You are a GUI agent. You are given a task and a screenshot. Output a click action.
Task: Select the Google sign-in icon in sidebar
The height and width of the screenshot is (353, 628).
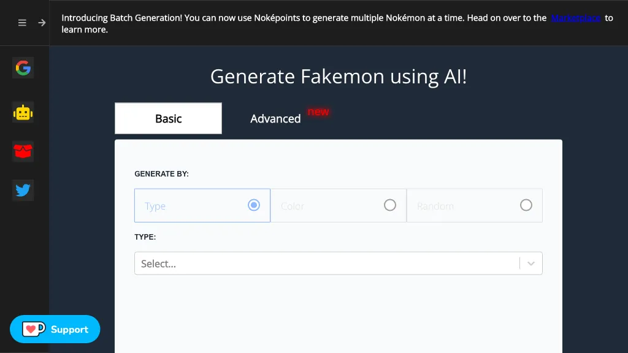point(23,68)
